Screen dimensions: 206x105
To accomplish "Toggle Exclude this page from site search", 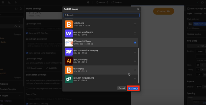I will pyautogui.click(x=27, y=89).
